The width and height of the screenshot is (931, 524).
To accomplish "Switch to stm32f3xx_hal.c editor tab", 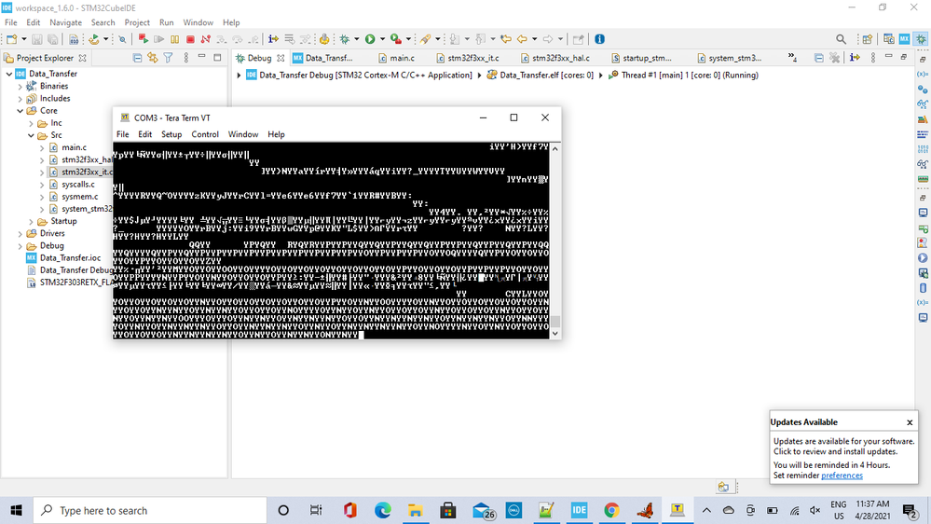I will 555,58.
